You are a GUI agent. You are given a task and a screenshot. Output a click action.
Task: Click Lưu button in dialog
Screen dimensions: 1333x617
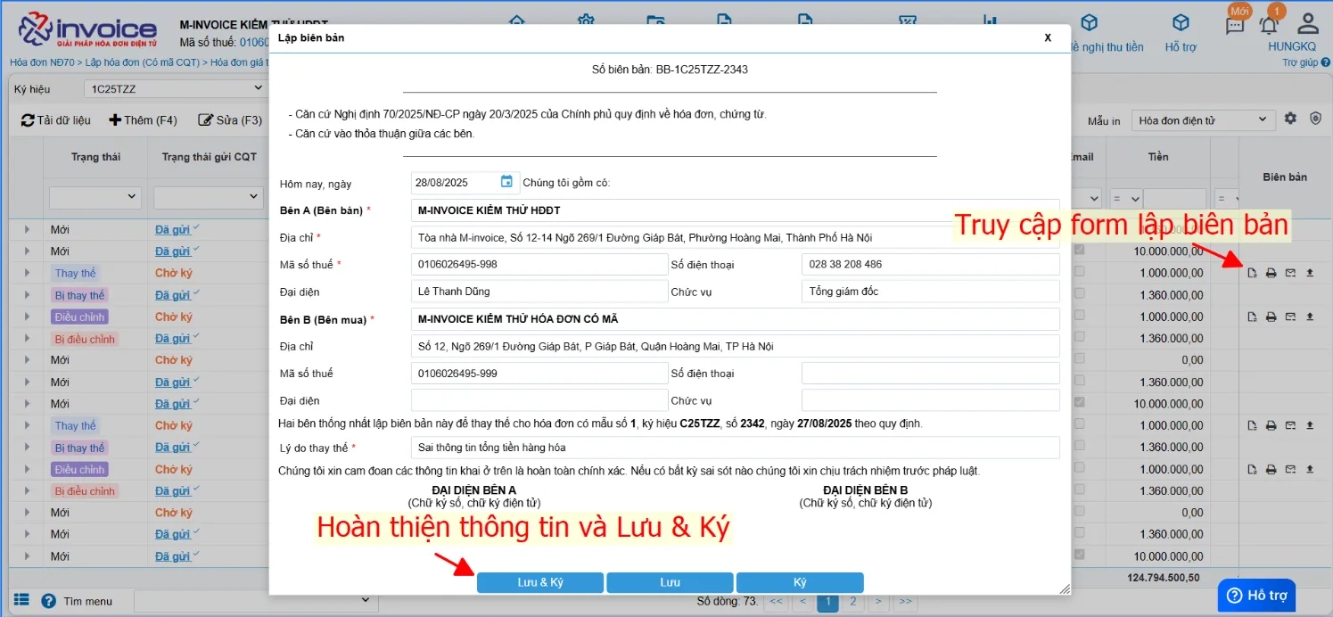tap(670, 582)
